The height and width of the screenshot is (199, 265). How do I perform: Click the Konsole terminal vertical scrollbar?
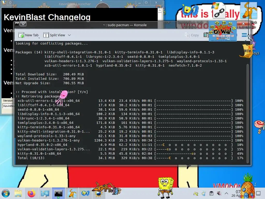point(248,113)
